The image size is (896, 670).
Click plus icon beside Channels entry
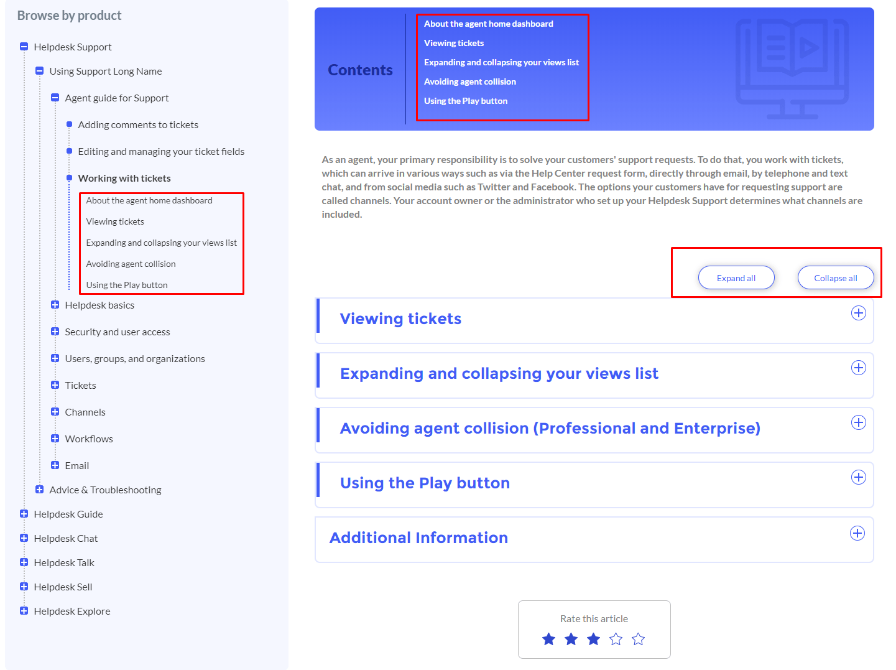pyautogui.click(x=55, y=411)
